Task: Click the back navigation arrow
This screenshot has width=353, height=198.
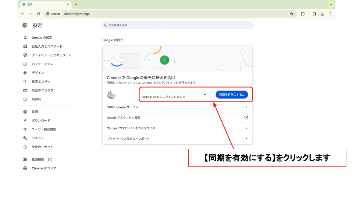Action: click(x=23, y=14)
